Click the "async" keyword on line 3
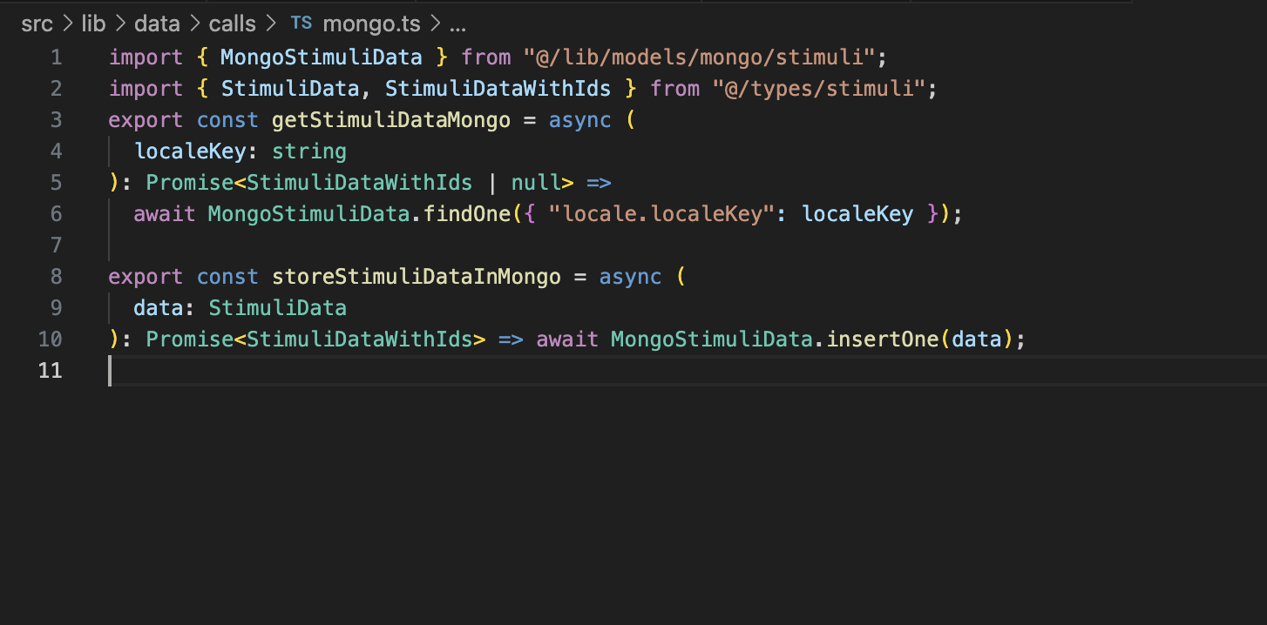 580,120
